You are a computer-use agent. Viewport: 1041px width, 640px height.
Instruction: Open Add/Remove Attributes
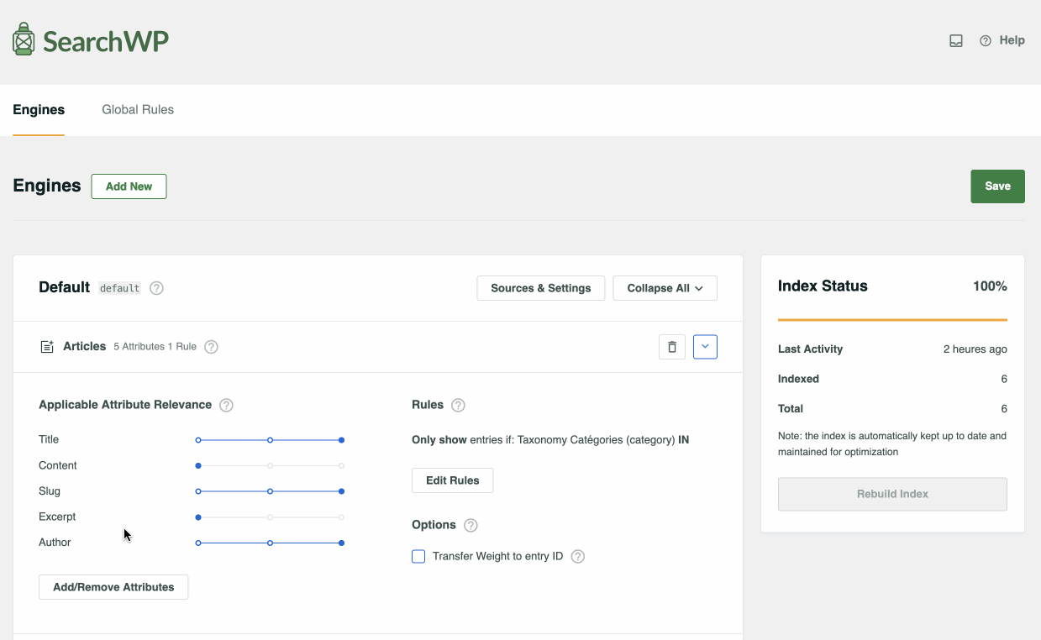tap(113, 587)
